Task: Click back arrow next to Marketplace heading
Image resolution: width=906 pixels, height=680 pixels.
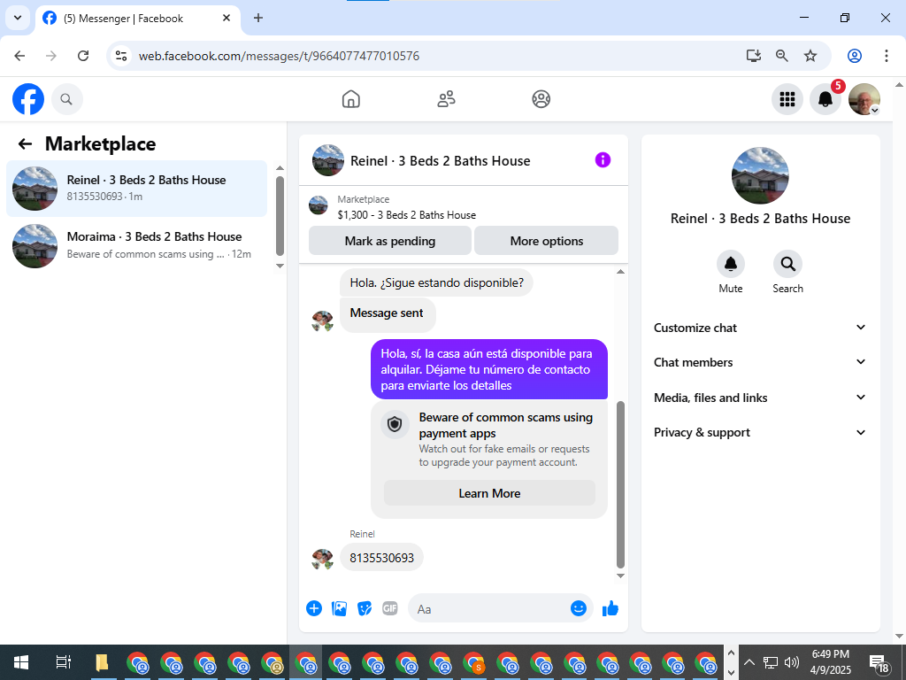Action: (x=25, y=144)
